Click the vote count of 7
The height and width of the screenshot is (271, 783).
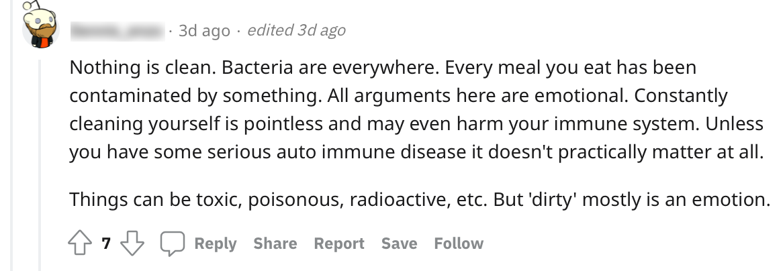pos(106,244)
